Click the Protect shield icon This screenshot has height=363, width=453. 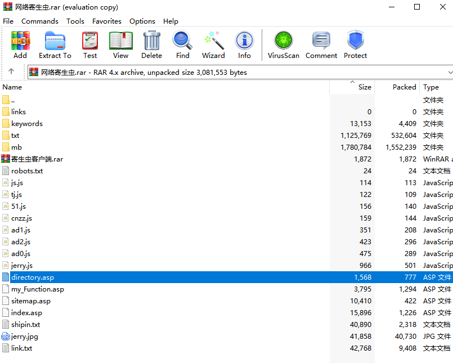pyautogui.click(x=355, y=45)
